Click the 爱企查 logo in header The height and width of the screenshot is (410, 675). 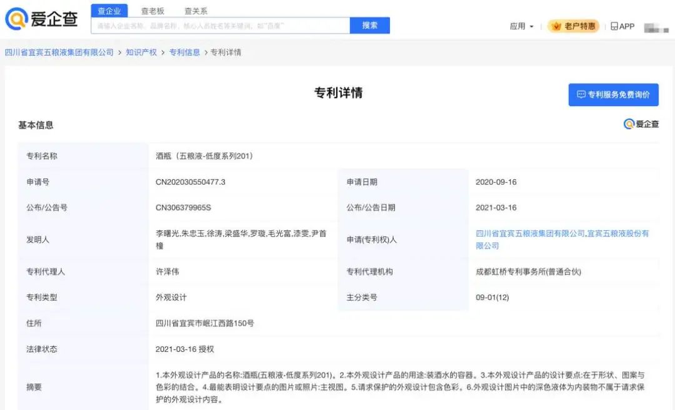pyautogui.click(x=41, y=19)
